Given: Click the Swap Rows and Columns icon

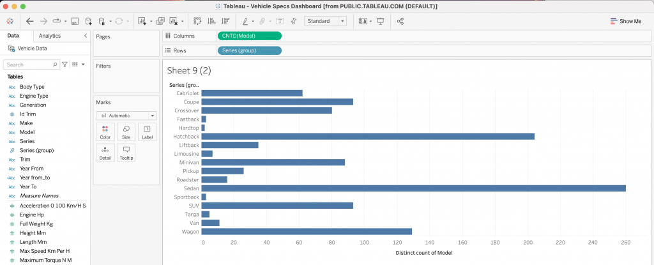Looking at the screenshot, I should point(197,21).
